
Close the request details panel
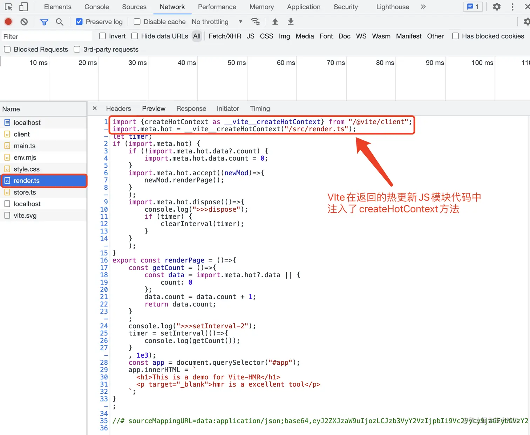click(x=95, y=108)
